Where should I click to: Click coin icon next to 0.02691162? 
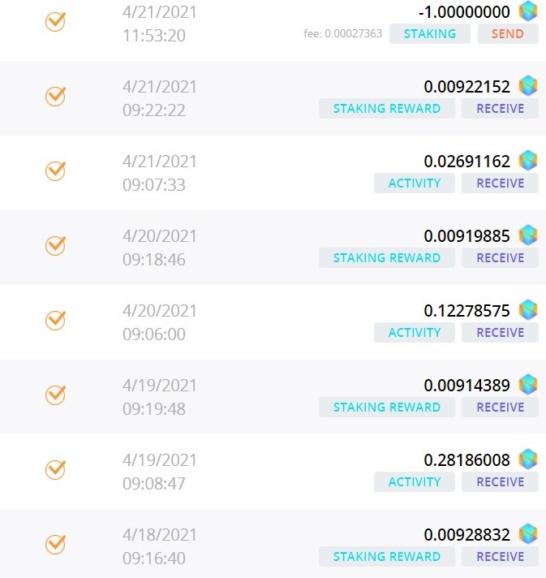[x=528, y=161]
